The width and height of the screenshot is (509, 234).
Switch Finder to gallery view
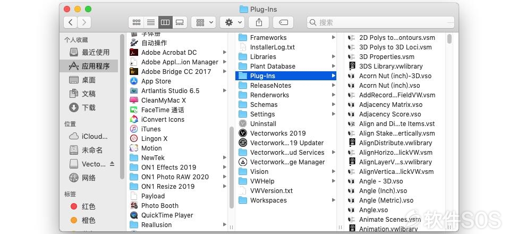point(180,22)
